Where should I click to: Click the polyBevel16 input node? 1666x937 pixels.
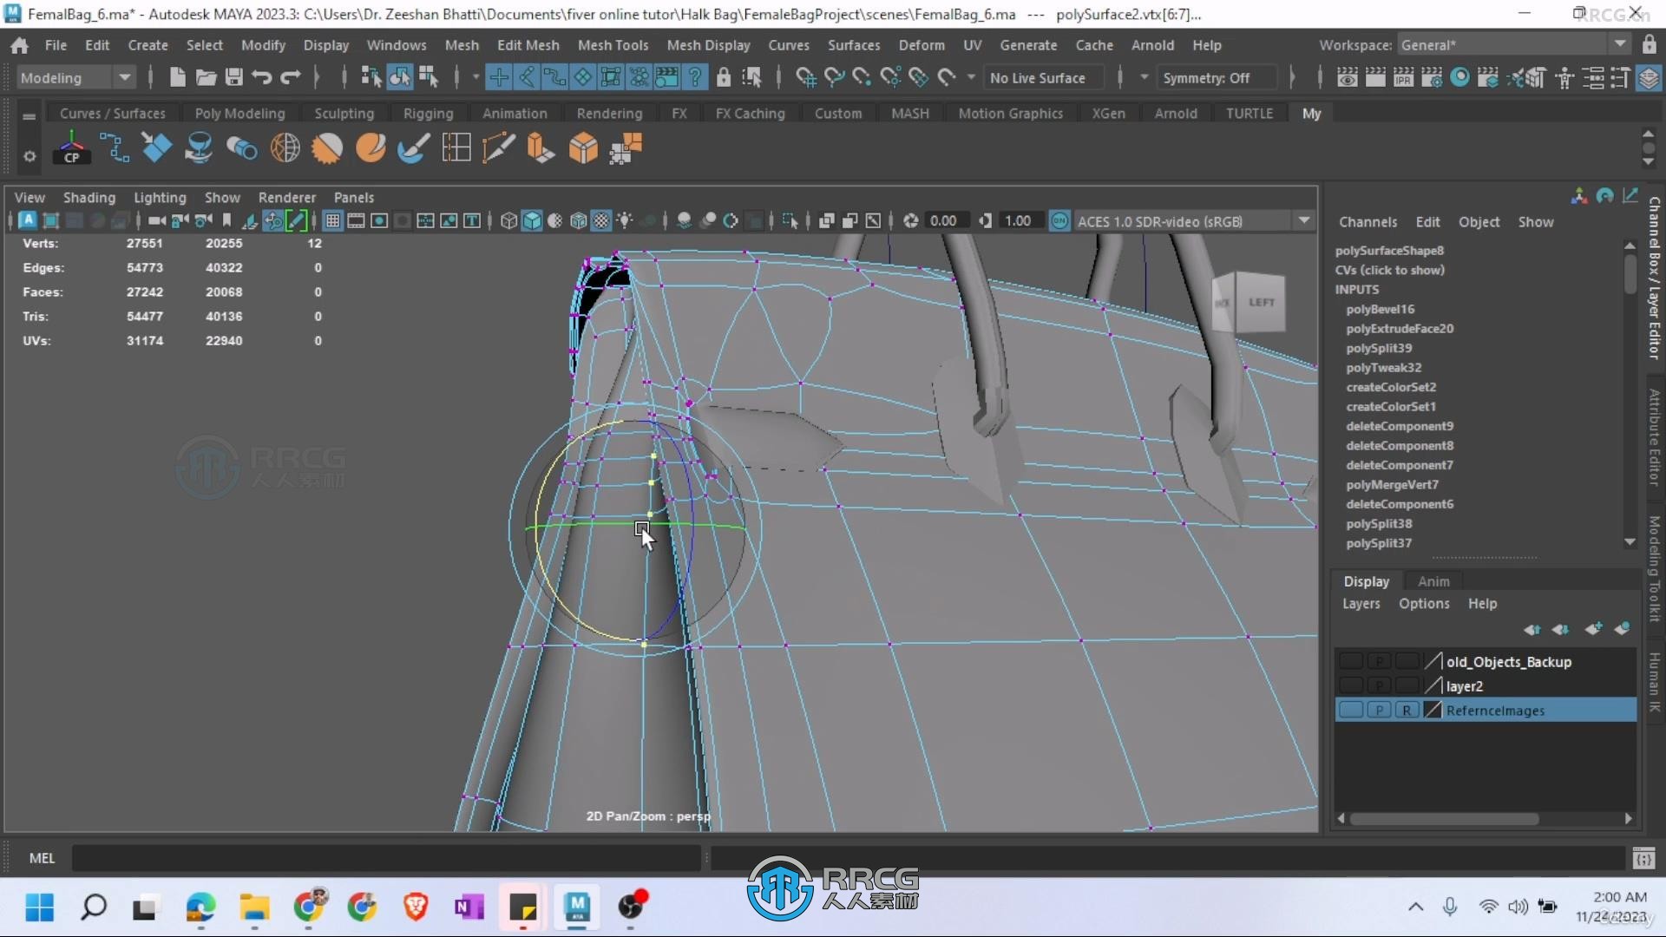[x=1380, y=309]
